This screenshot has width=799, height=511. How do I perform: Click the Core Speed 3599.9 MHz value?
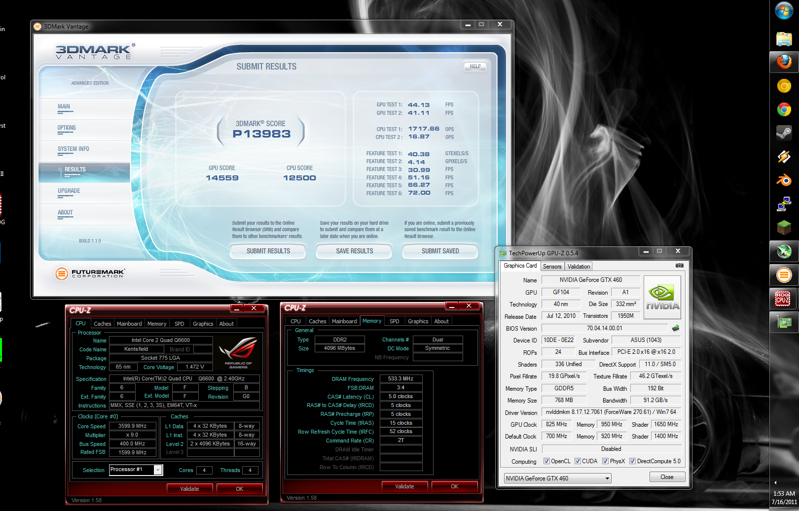pyautogui.click(x=133, y=426)
